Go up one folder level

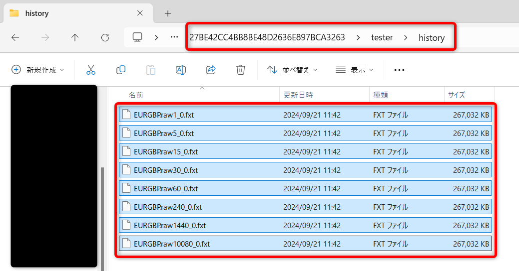tap(75, 38)
